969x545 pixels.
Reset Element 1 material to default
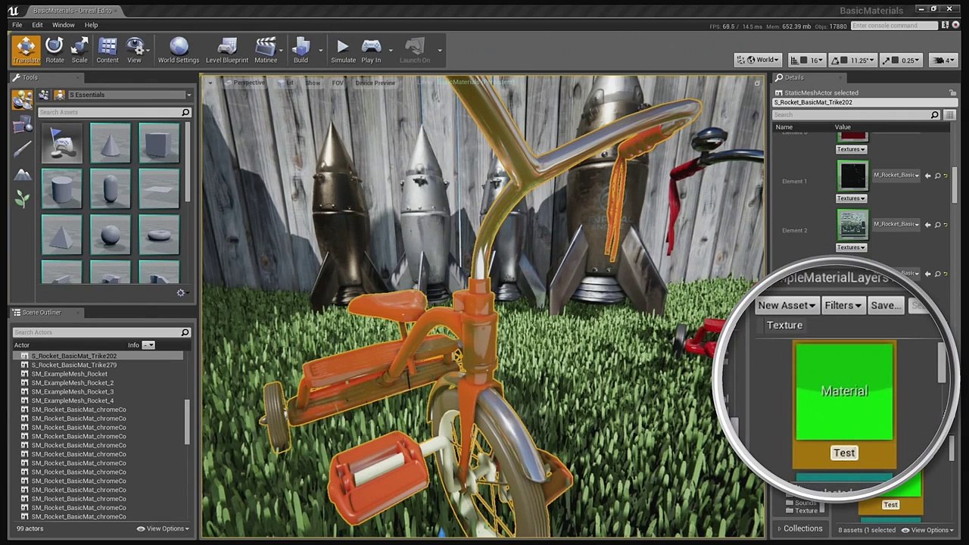coord(946,176)
